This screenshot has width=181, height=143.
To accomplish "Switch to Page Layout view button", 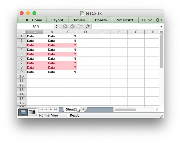I will pos(32,112).
